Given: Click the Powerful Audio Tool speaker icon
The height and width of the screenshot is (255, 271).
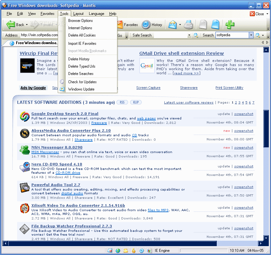Looking at the screenshot, I should pos(25,188).
